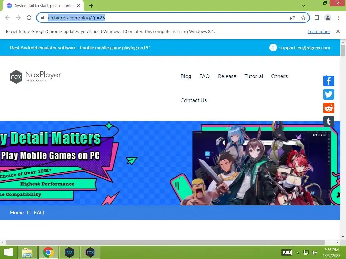Open the Tutorial navigation item
The width and height of the screenshot is (346, 259).
point(253,76)
